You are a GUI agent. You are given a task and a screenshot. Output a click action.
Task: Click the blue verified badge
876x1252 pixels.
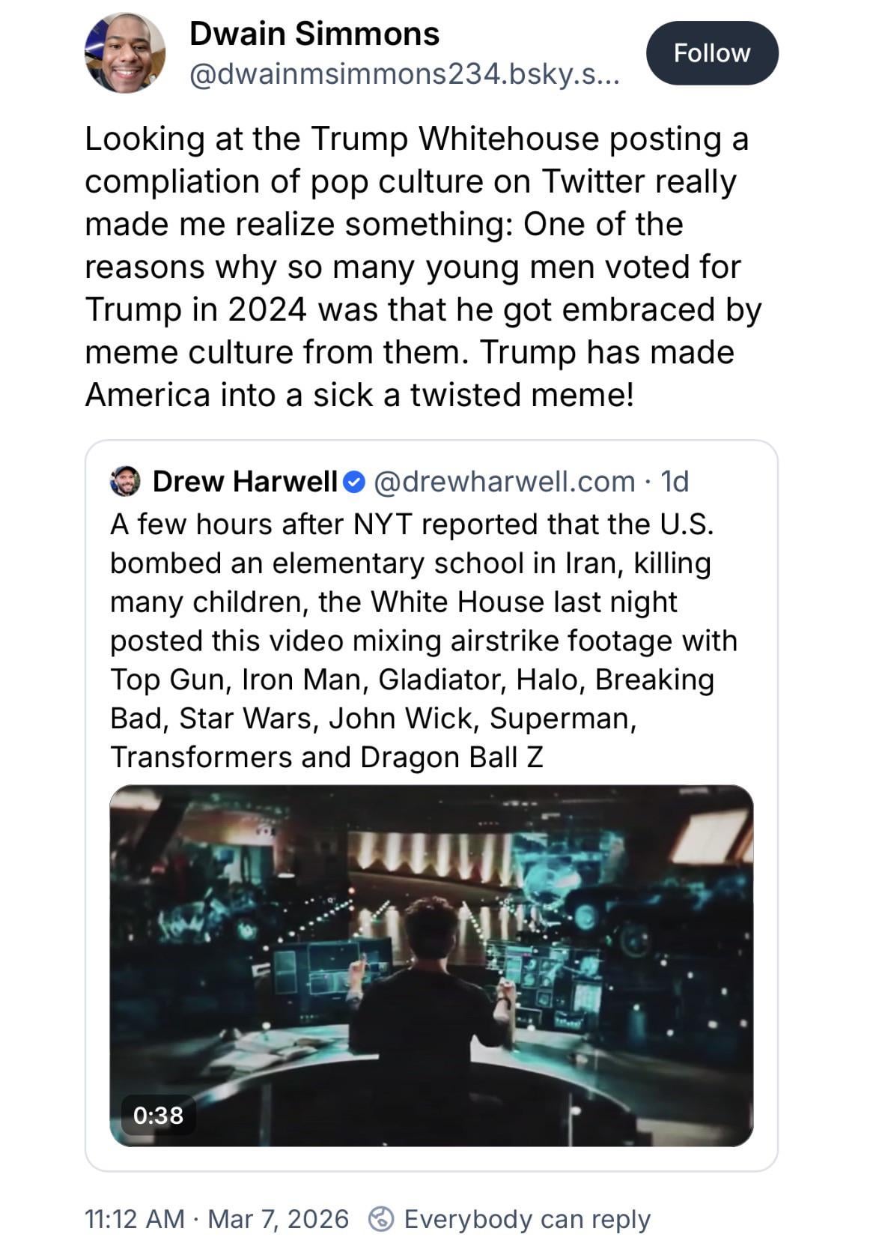click(353, 482)
